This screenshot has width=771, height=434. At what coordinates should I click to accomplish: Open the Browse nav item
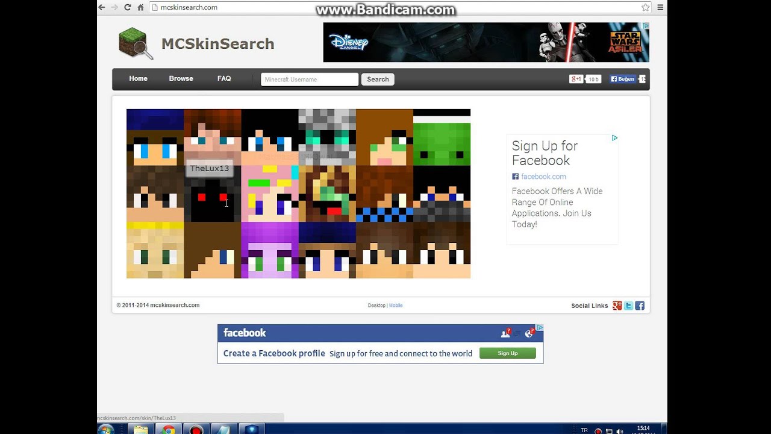point(181,78)
